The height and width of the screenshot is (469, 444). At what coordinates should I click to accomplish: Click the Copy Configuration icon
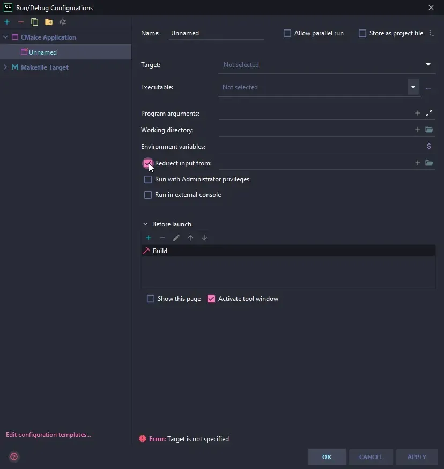[35, 22]
